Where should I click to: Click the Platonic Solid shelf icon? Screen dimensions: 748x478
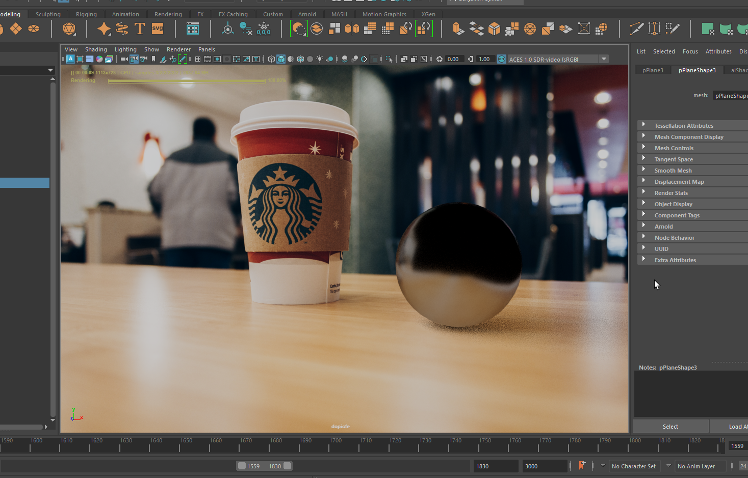[69, 29]
